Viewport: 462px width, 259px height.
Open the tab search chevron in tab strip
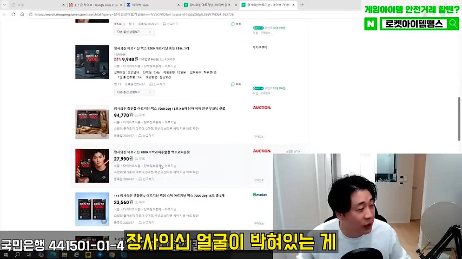tap(5, 5)
